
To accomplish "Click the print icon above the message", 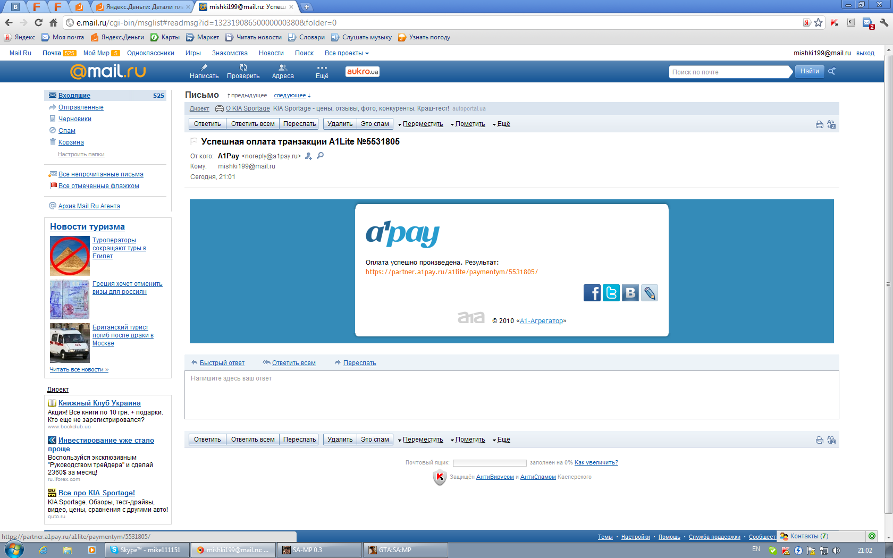I will click(820, 124).
